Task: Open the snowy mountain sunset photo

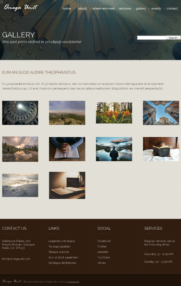Action: (x=20, y=185)
